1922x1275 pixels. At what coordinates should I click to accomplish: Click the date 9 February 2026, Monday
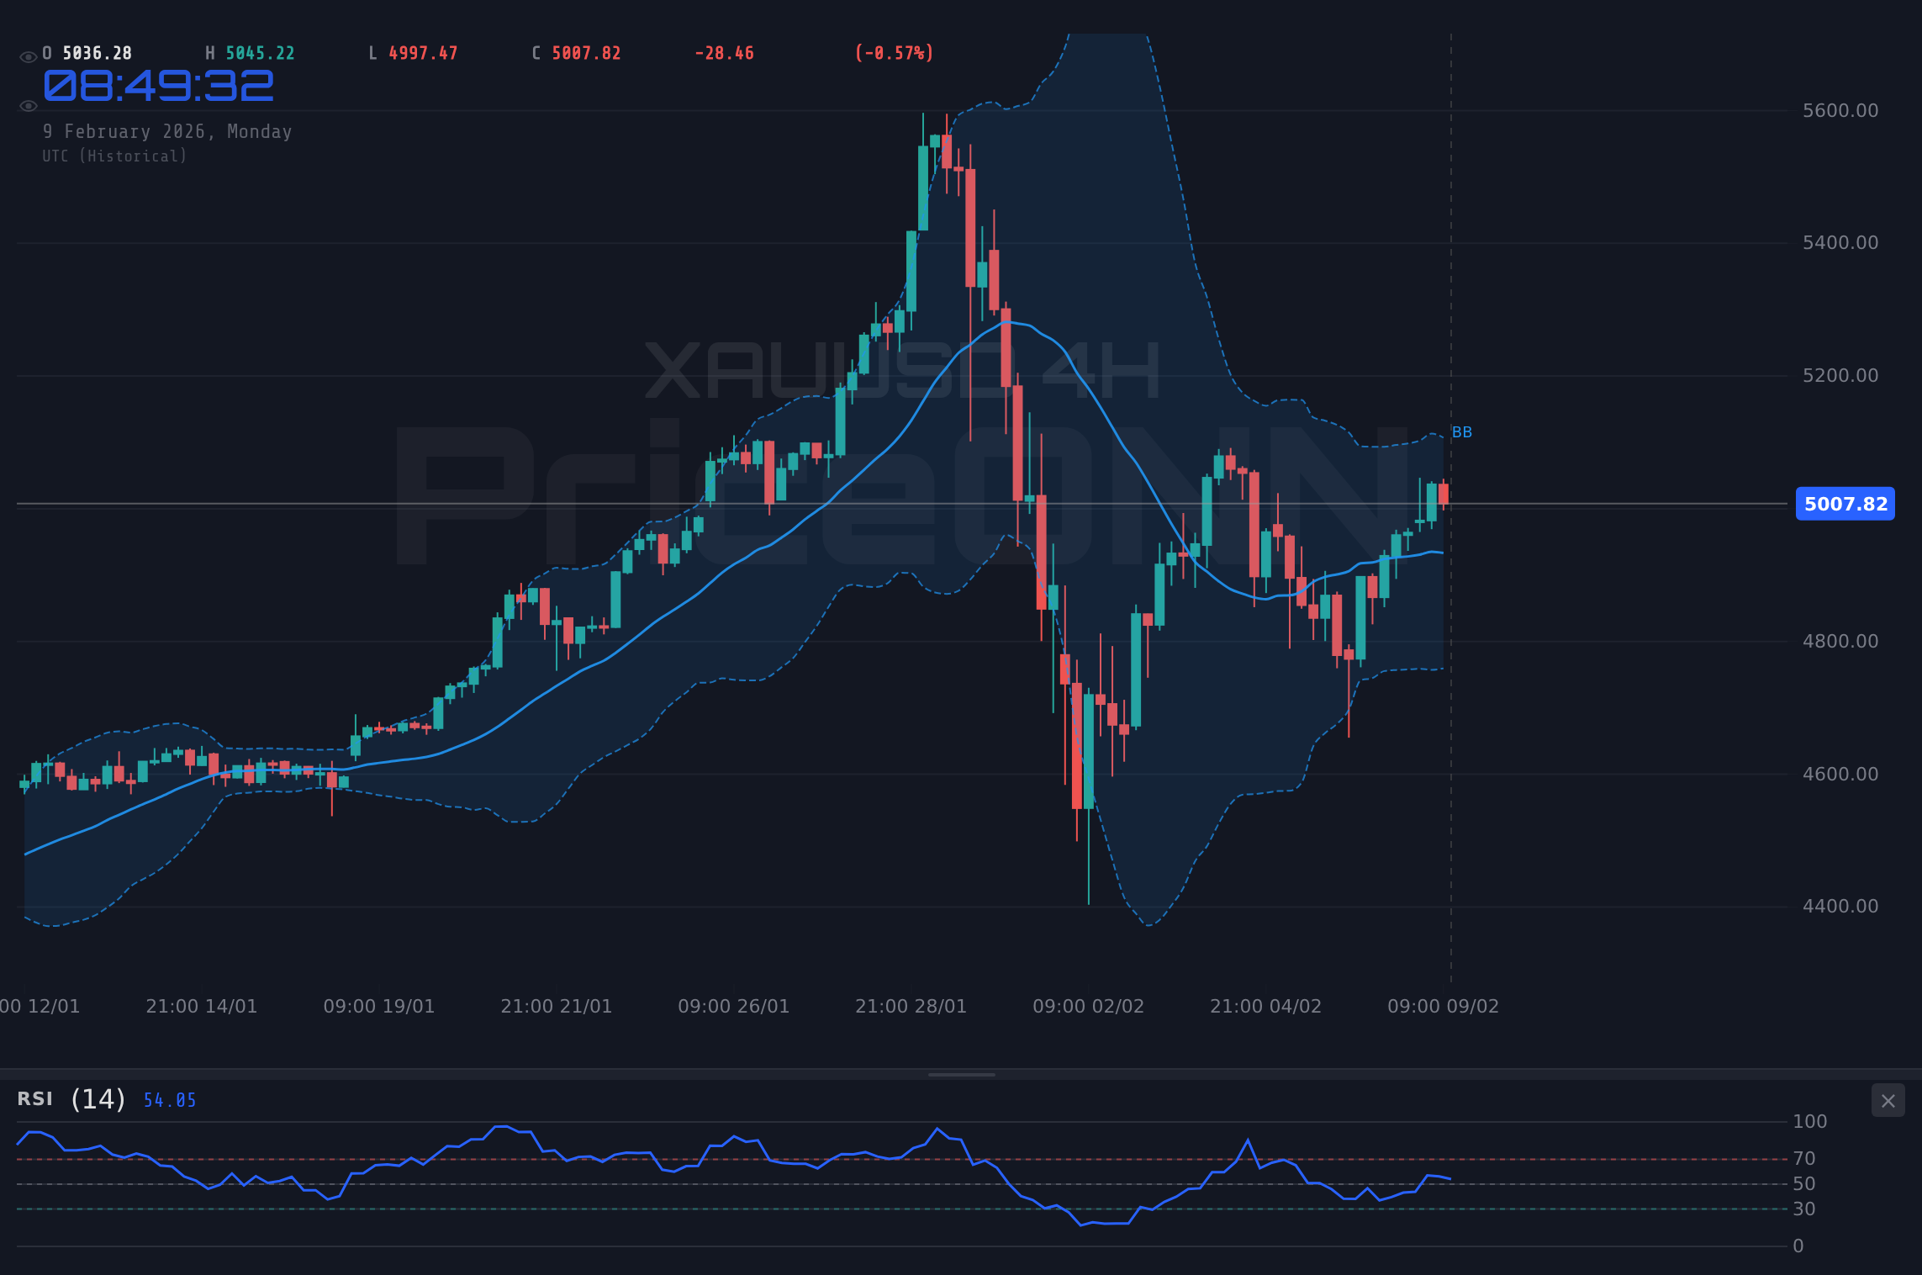(x=167, y=132)
